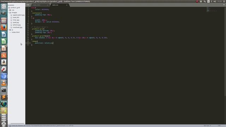The width and height of the screenshot is (226, 127).
Task: Open the Amazon launcher icon
Action: (x=4, y=62)
